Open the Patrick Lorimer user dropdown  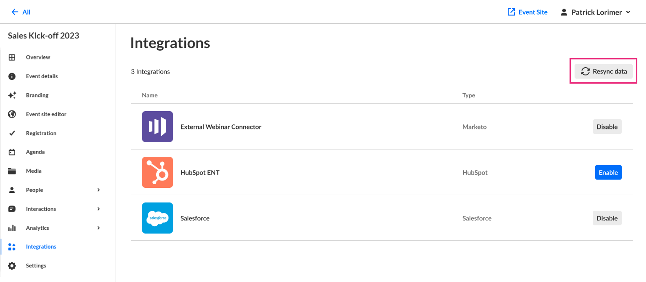596,12
